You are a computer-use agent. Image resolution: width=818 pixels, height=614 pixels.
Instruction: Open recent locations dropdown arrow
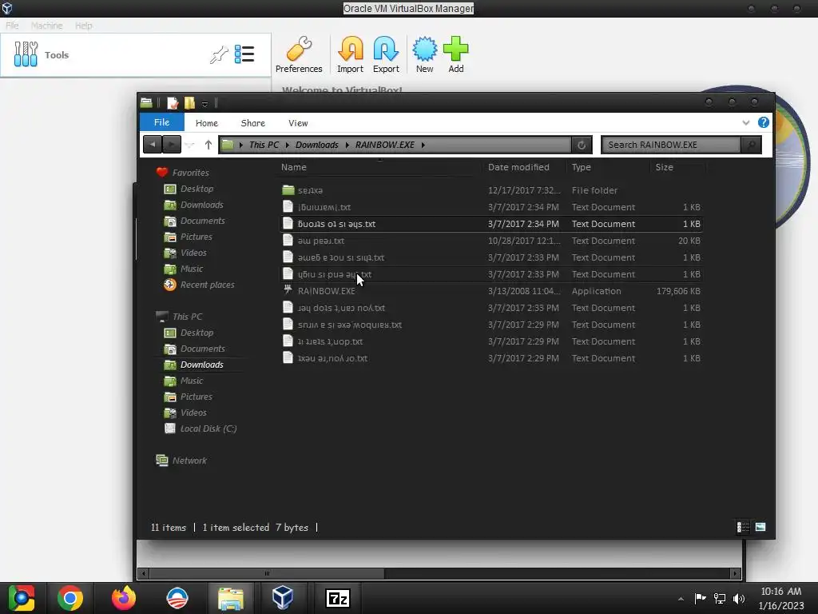(x=190, y=145)
